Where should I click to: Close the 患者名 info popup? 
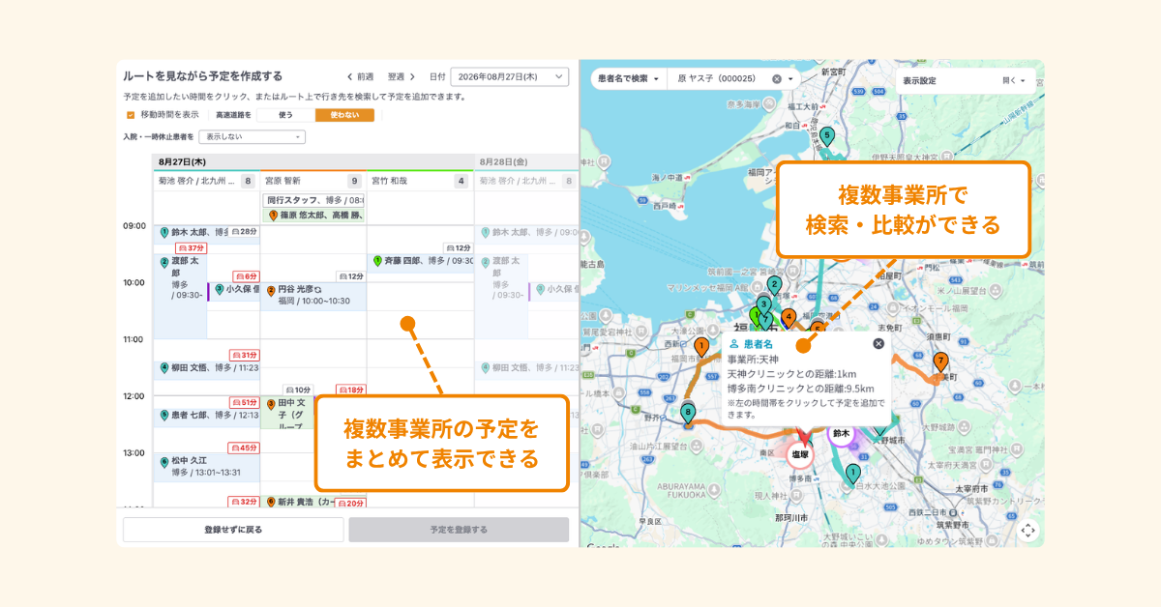(878, 343)
